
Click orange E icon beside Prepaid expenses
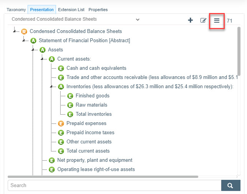61,123
